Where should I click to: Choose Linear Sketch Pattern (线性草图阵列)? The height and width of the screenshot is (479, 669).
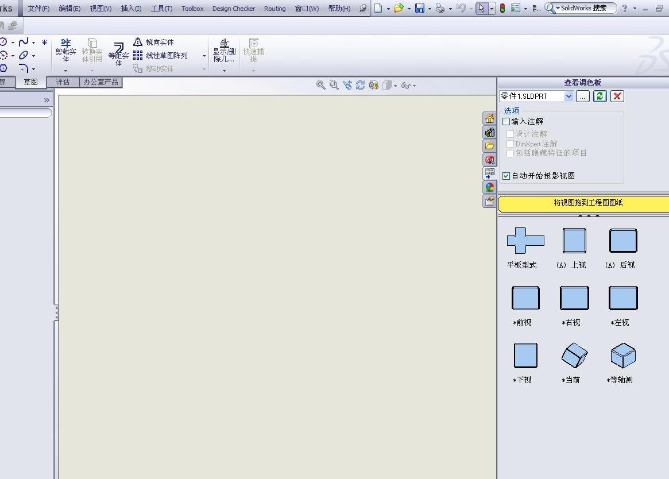160,56
